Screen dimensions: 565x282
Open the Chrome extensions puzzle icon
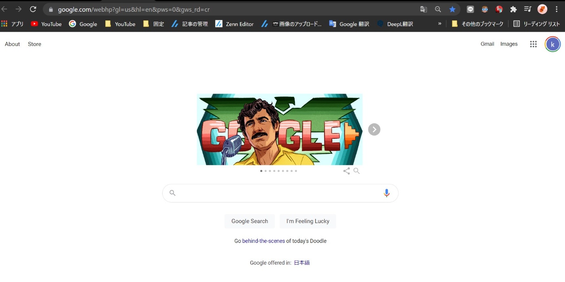(x=513, y=9)
